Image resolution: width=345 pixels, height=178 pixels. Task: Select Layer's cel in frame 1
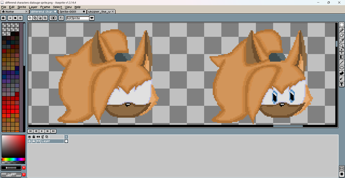(x=66, y=141)
